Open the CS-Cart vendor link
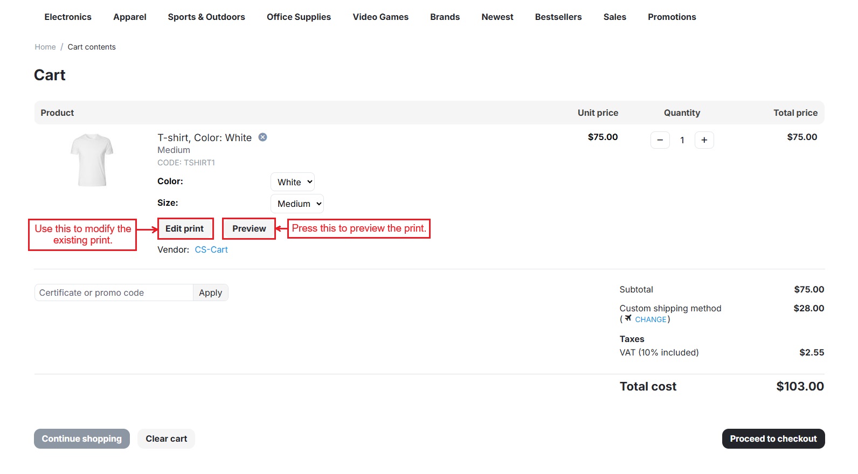 click(211, 250)
